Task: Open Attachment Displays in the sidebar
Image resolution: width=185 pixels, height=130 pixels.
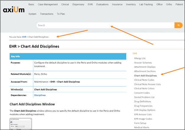Action: coord(145,67)
